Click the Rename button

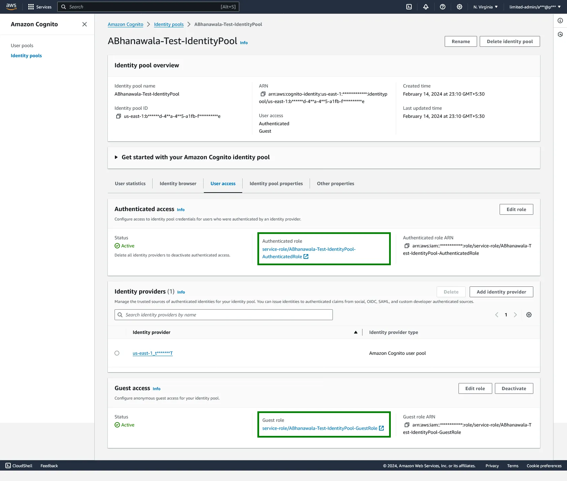461,41
